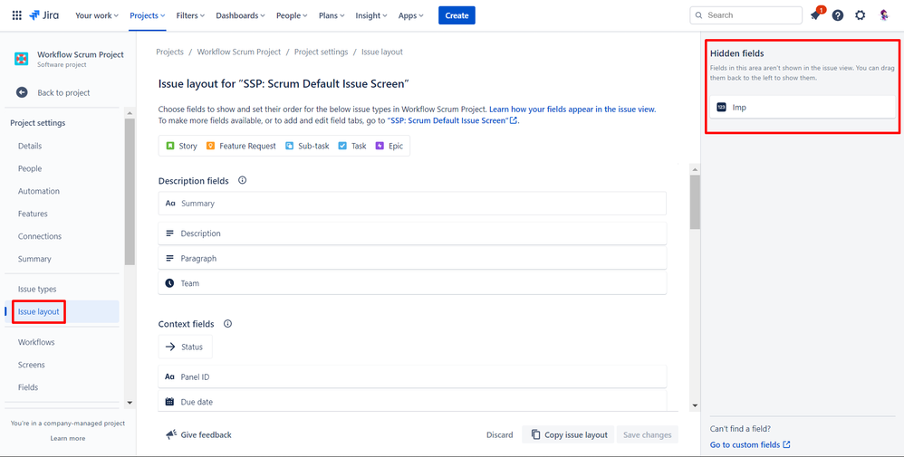The width and height of the screenshot is (904, 457).
Task: Open the Insight dropdown menu
Action: 371,15
